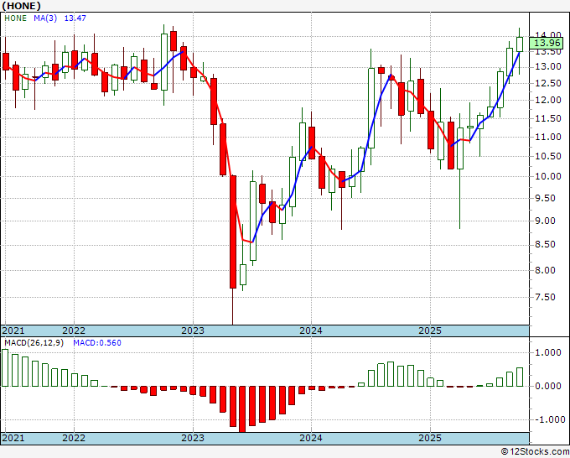The height and width of the screenshot is (458, 570).
Task: Click the MACD:0.560 value label
Action: click(x=97, y=343)
